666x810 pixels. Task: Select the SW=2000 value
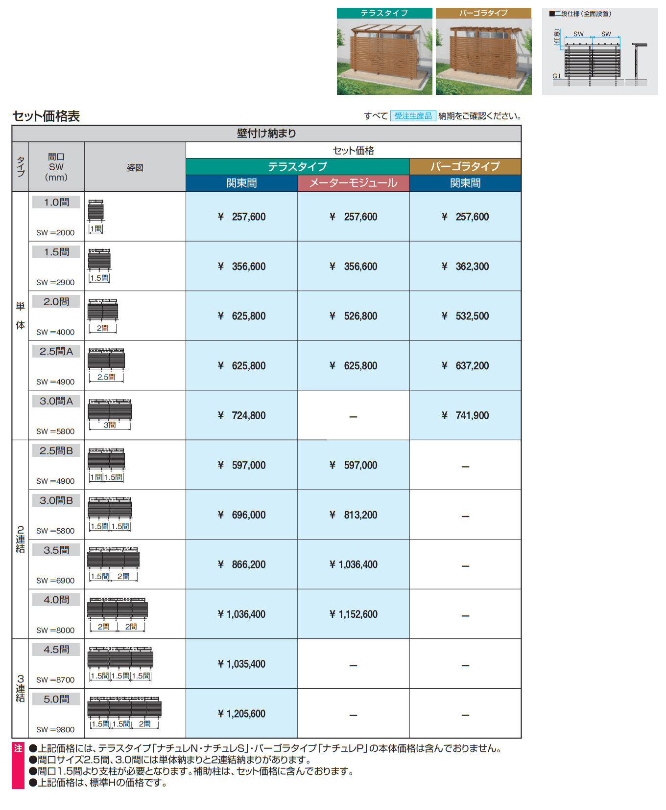55,233
